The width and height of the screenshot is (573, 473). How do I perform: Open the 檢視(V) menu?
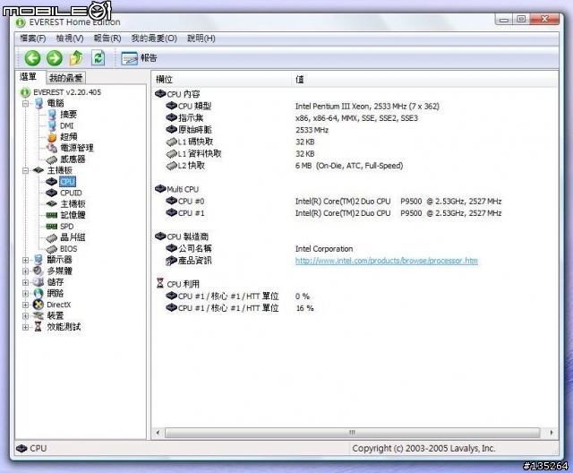click(x=70, y=38)
